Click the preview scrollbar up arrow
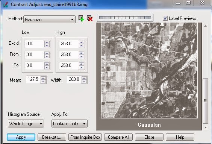This screenshot has height=144, width=212. pyautogui.click(x=206, y=26)
